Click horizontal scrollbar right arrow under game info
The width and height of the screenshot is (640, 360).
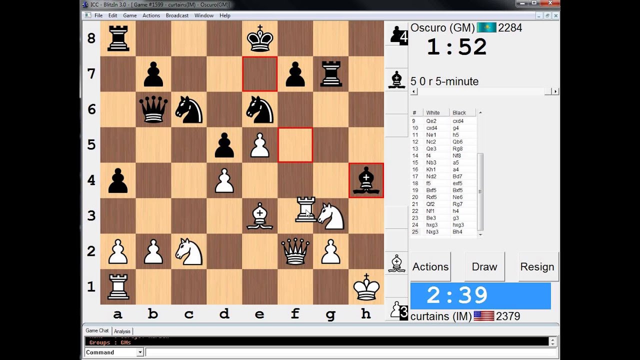[555, 91]
